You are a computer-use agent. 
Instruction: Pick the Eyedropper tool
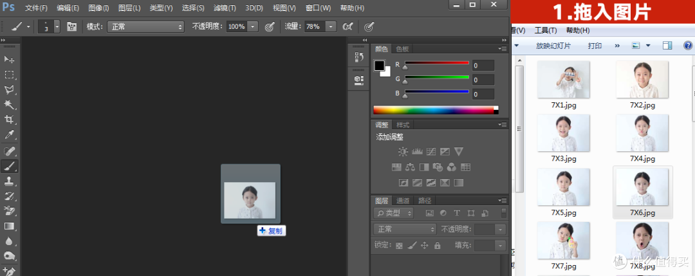(10, 134)
